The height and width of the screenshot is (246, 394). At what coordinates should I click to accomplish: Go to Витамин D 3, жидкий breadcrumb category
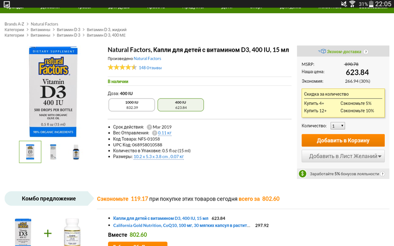tap(106, 30)
